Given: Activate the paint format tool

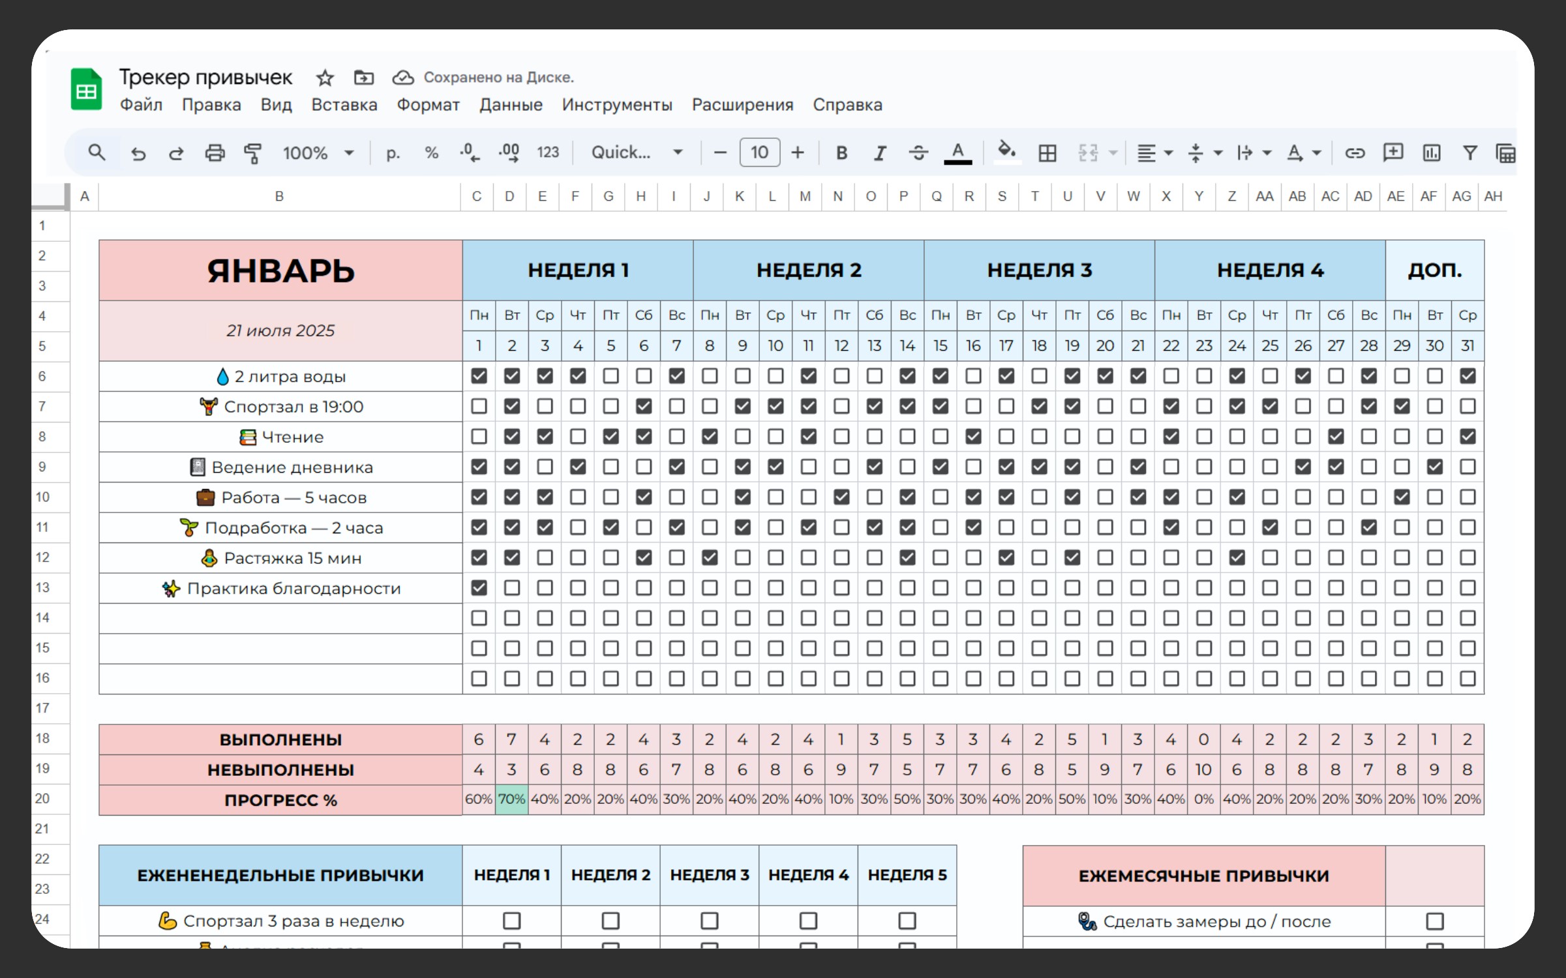Looking at the screenshot, I should 253,153.
